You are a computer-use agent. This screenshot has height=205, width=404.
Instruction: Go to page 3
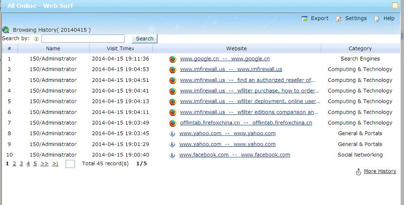[x=21, y=163]
